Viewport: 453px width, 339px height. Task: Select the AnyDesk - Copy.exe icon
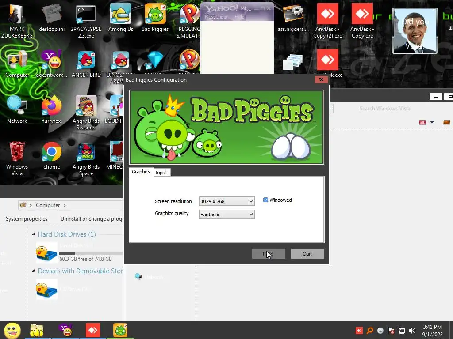tap(362, 20)
